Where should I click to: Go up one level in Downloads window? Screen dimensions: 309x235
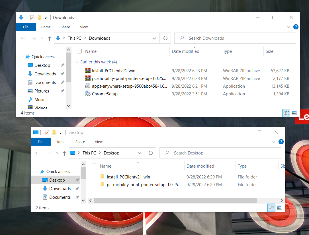[50, 38]
